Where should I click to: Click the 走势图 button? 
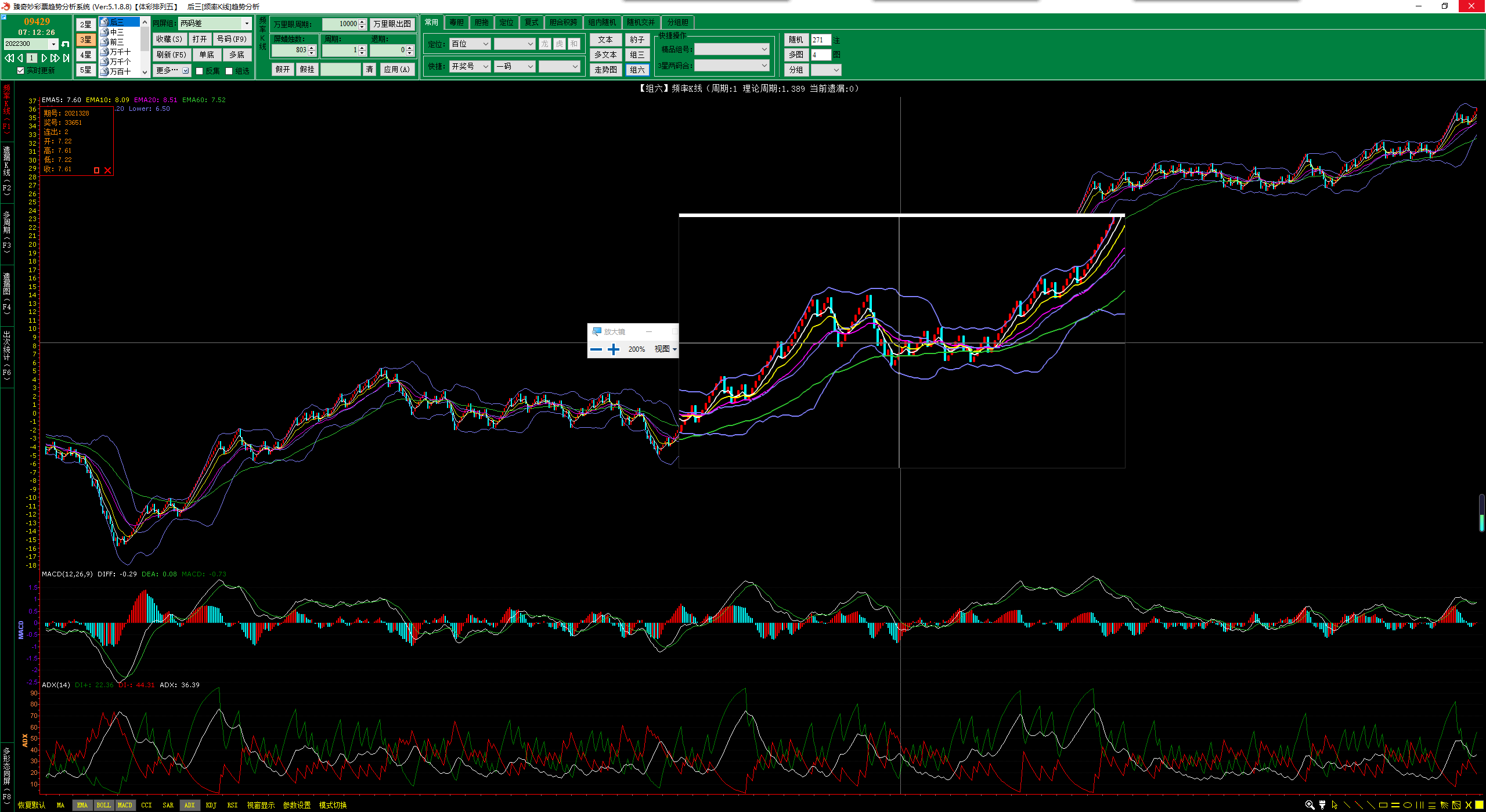point(605,70)
